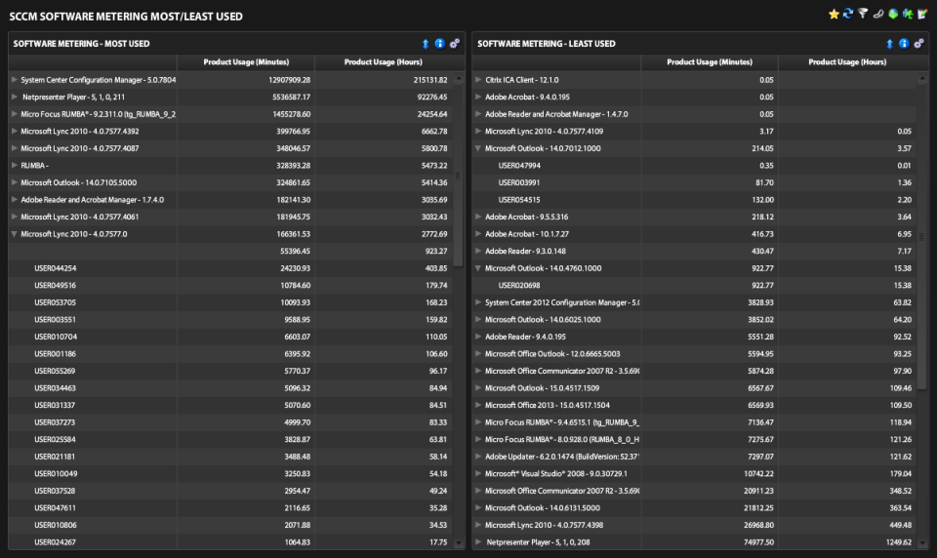Select USER020698 row in Least Used

[695, 286]
